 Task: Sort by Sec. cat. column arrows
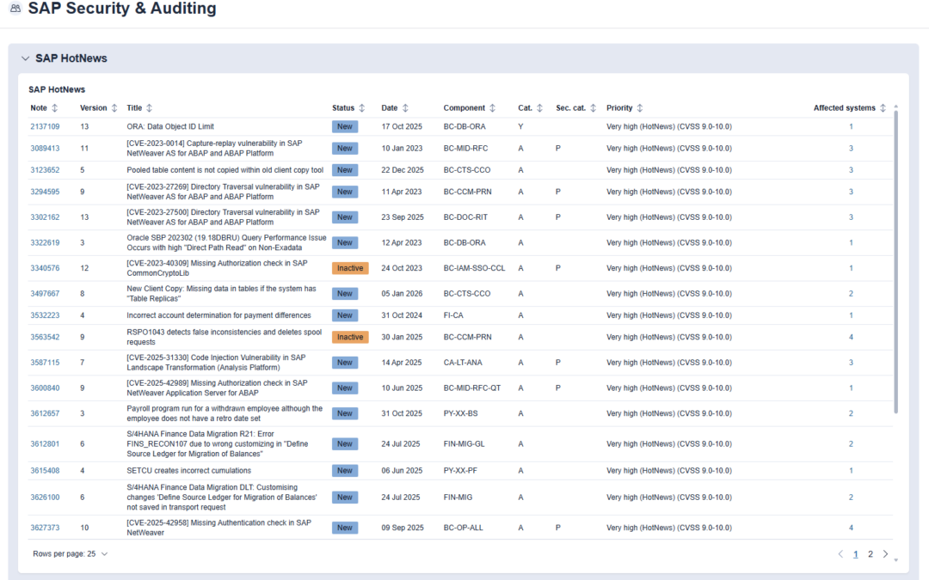click(x=593, y=107)
